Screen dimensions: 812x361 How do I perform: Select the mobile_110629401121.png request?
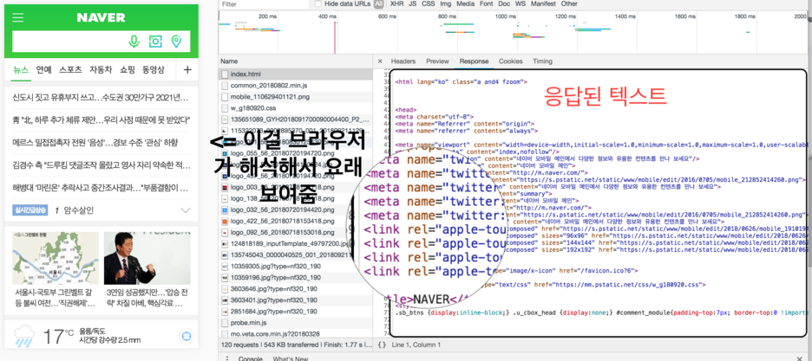pos(295,97)
